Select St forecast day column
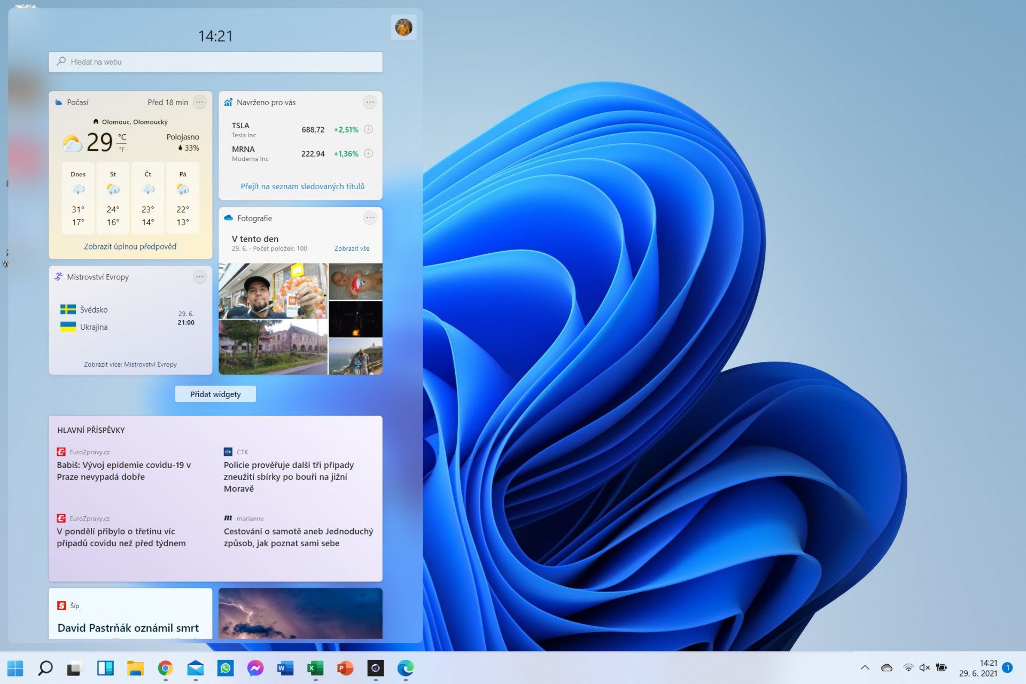Image resolution: width=1026 pixels, height=684 pixels. coord(113,198)
